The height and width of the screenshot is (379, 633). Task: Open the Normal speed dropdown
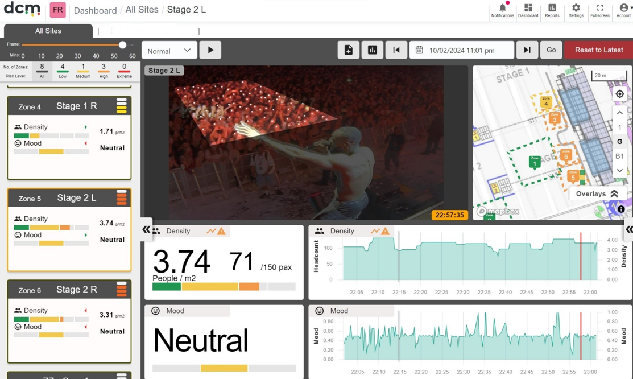point(169,51)
